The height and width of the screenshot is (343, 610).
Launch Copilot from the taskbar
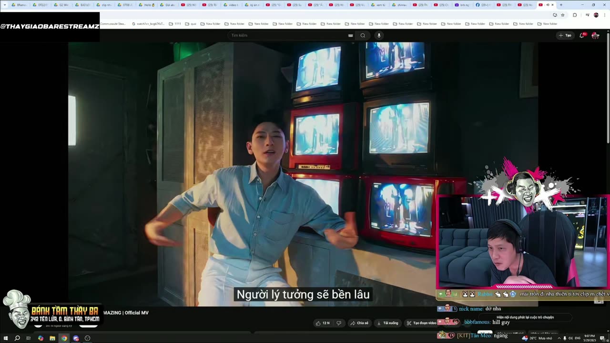coord(41,338)
